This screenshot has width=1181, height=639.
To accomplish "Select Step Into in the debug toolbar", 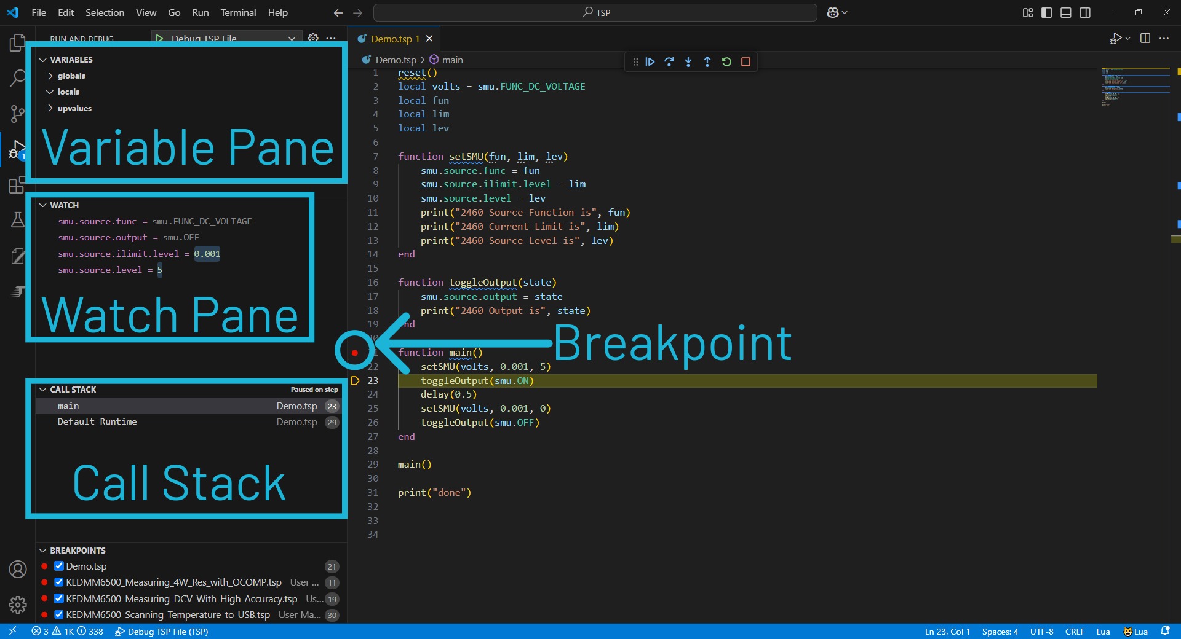I will [x=688, y=61].
